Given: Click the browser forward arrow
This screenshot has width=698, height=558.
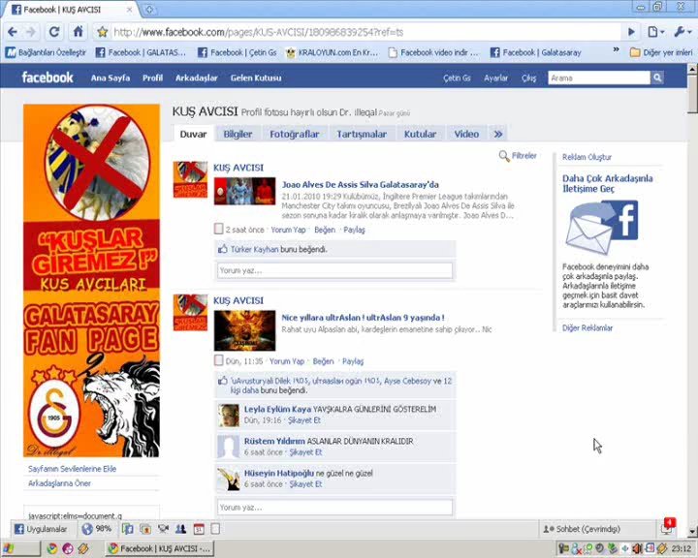Looking at the screenshot, I should tap(31, 32).
